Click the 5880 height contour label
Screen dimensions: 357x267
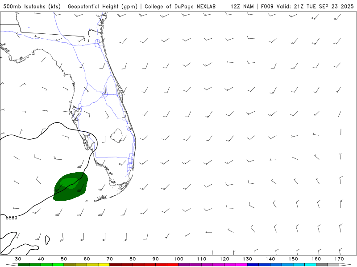pos(12,218)
